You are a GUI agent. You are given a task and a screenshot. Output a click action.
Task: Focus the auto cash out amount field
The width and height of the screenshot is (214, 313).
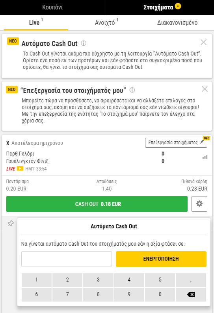tap(67, 259)
